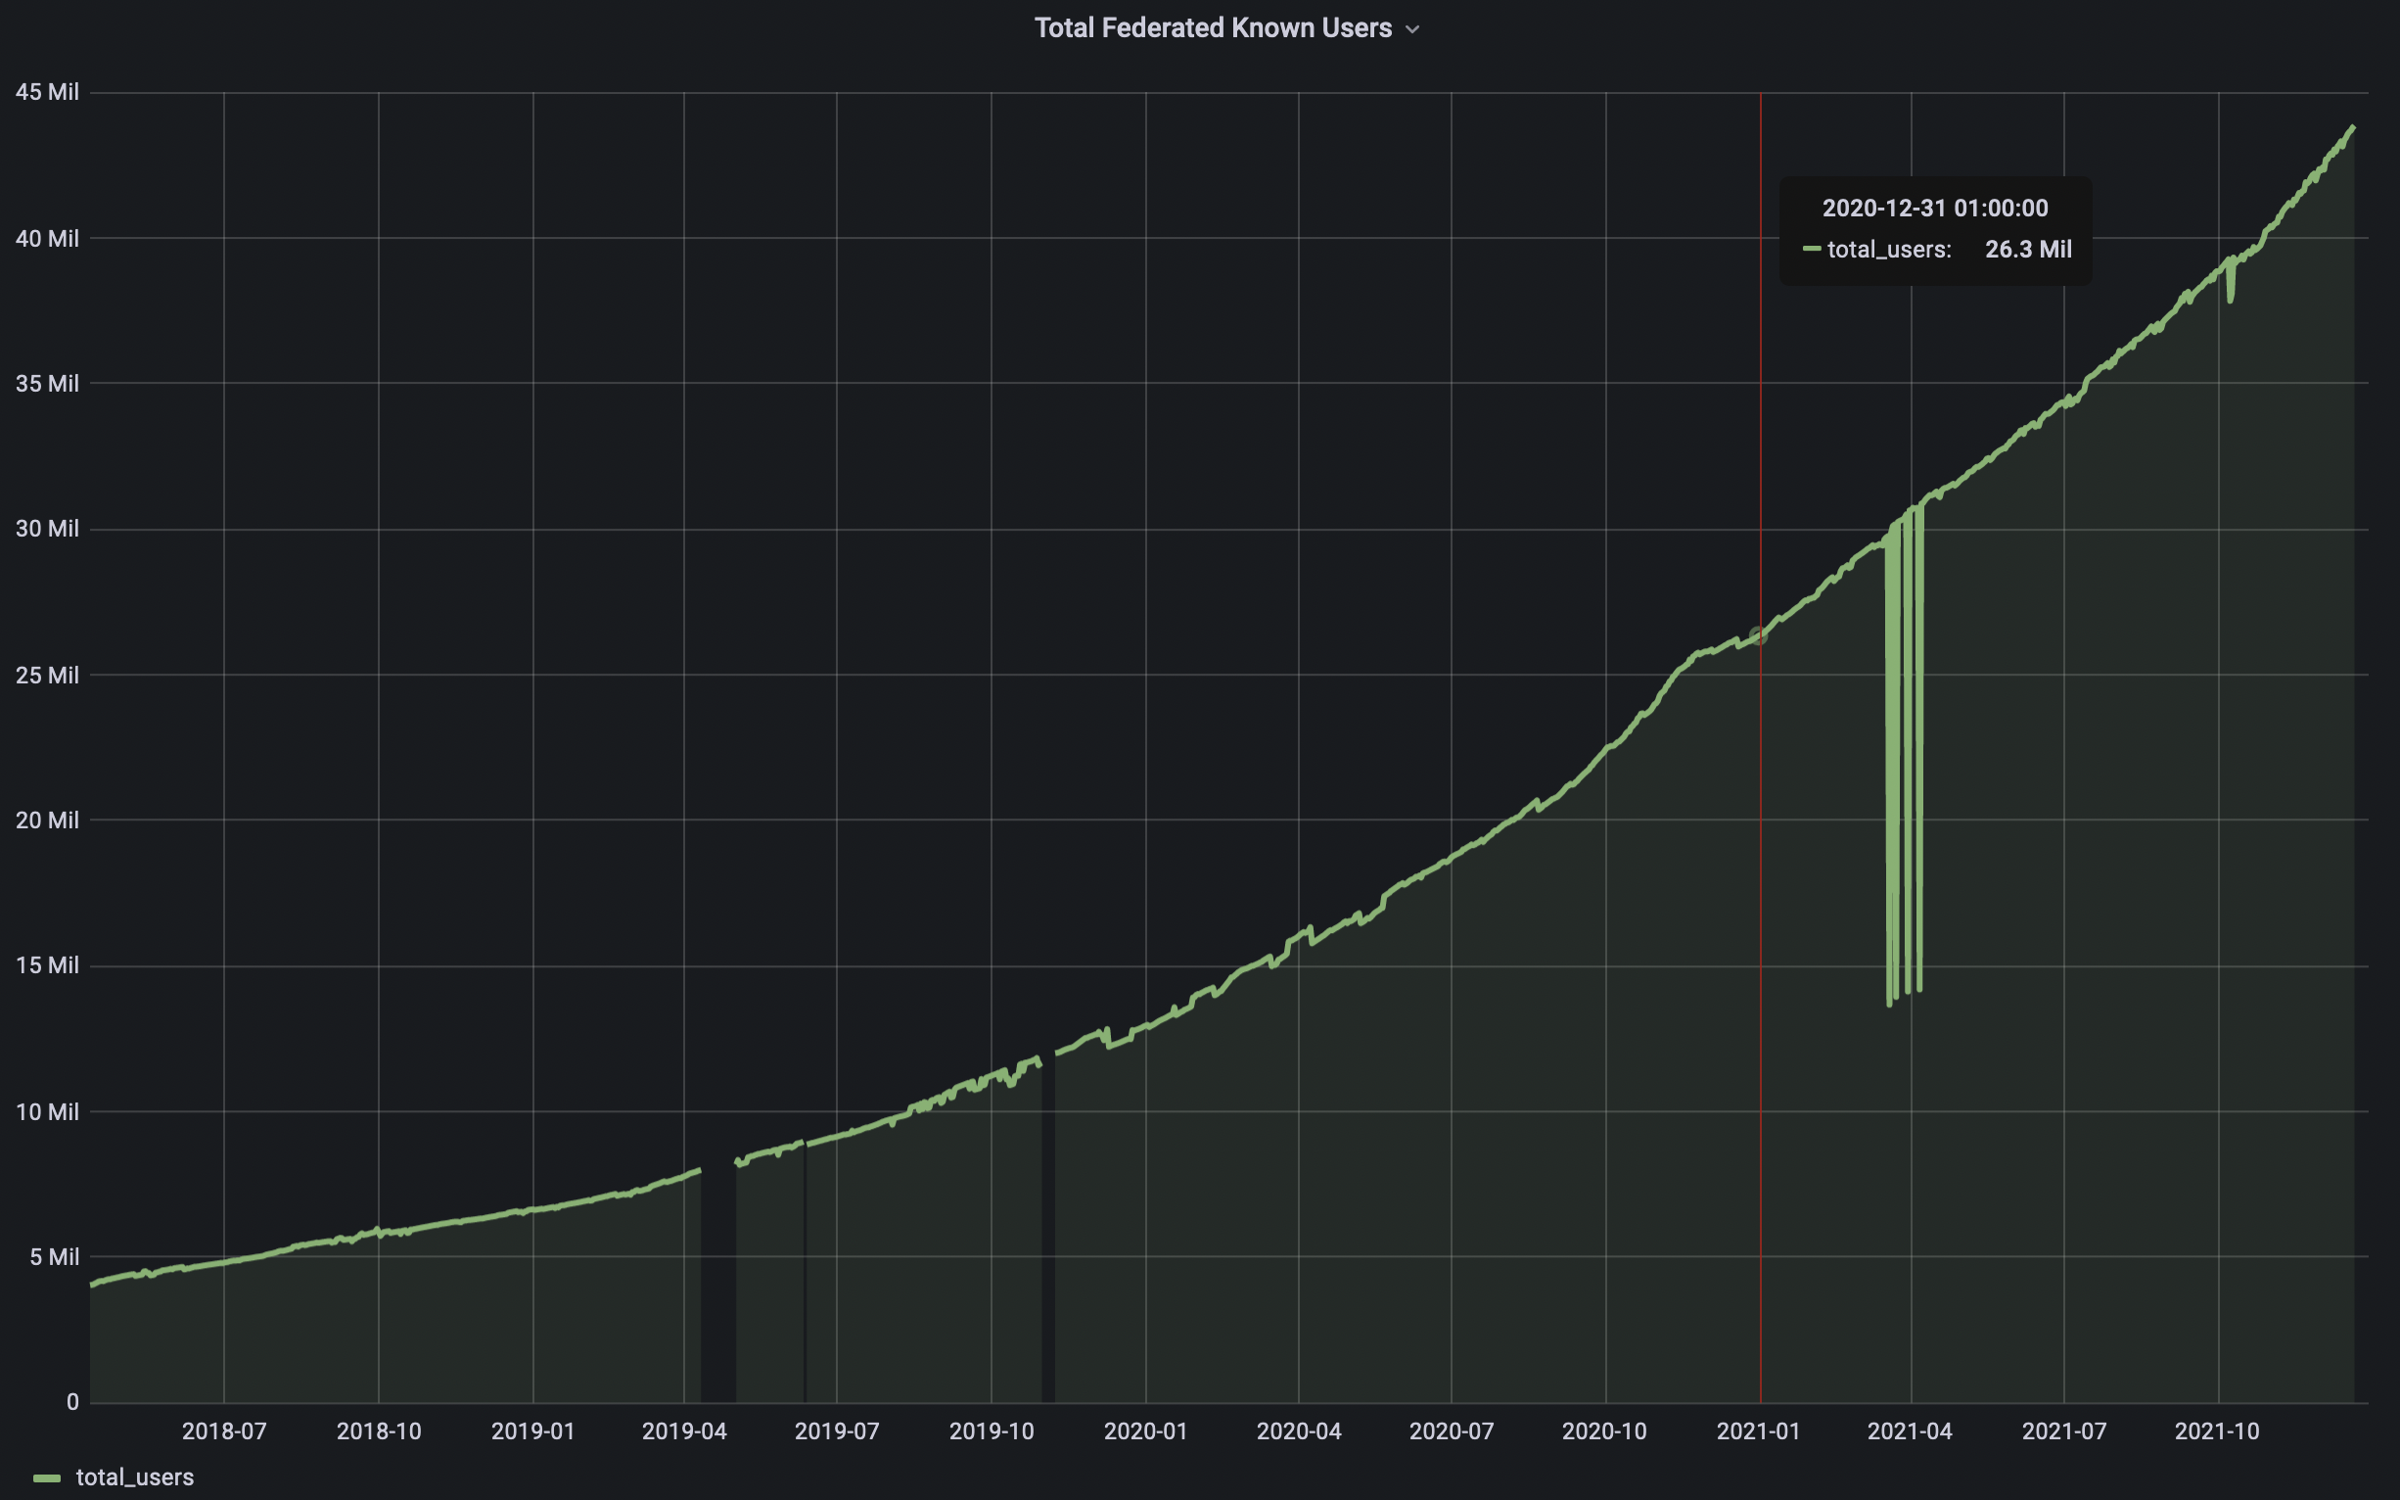
Task: Click the total_users legend color swatch
Action: pos(47,1478)
